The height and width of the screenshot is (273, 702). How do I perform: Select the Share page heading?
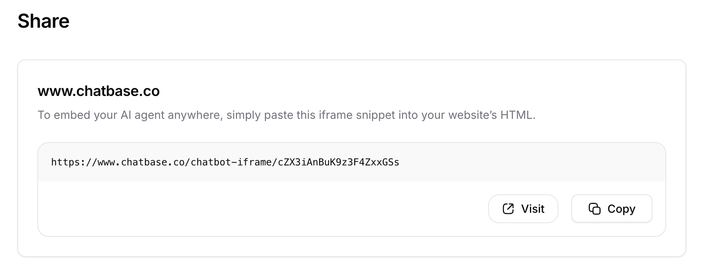(x=43, y=21)
